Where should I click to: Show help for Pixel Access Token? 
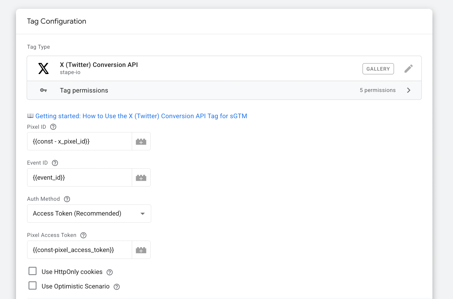pyautogui.click(x=83, y=235)
